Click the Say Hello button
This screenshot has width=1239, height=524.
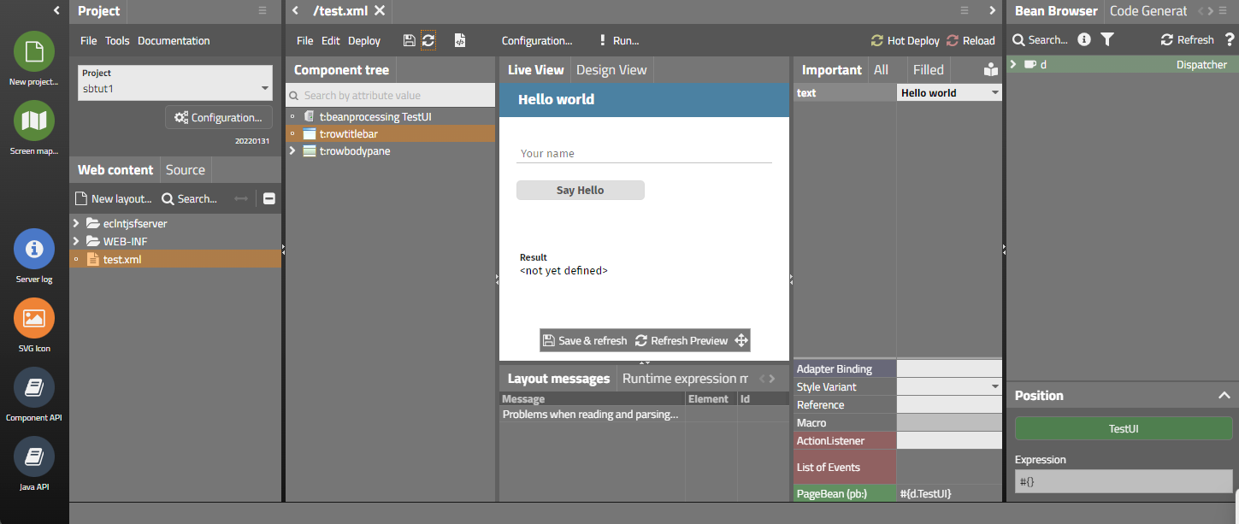click(580, 191)
